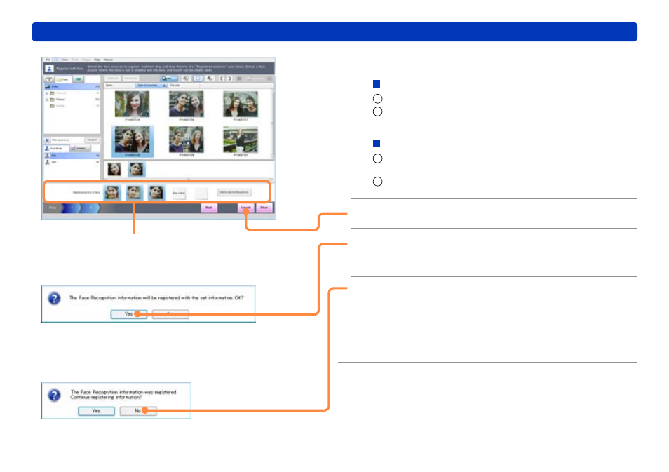This screenshot has width=669, height=472.
Task: Select the second person in face list
Action: coord(72,162)
